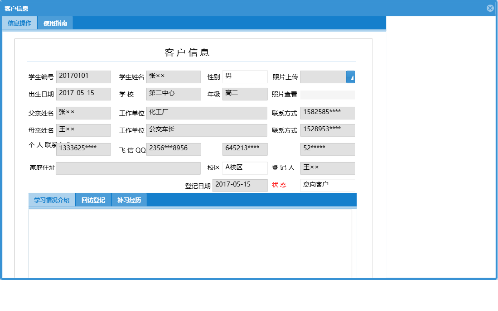
Task: Open the 校区 selector showing A校区
Action: tap(245, 168)
